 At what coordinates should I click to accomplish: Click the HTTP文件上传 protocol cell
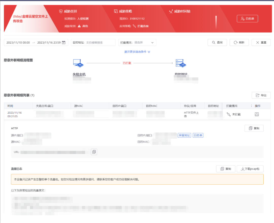[191, 114]
